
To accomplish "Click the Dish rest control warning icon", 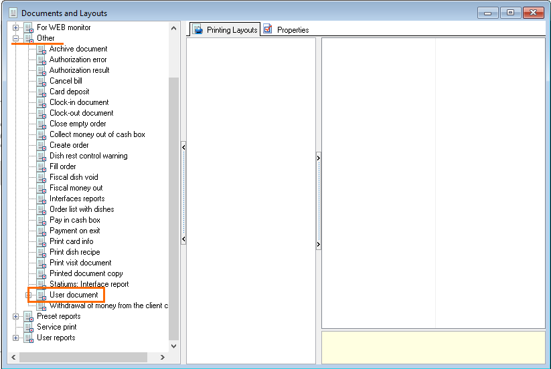I will pyautogui.click(x=42, y=156).
